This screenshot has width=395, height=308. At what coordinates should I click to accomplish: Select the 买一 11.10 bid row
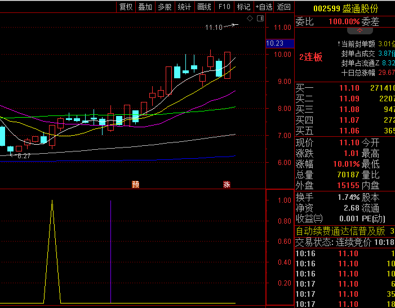(345, 88)
